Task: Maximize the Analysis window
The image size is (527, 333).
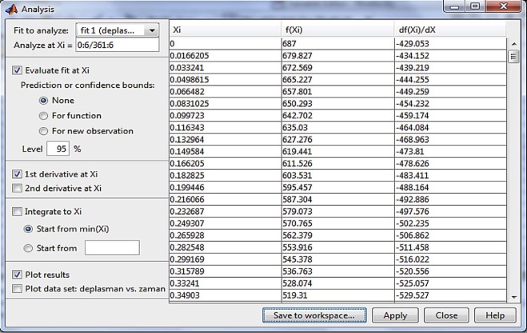Action: click(475, 6)
